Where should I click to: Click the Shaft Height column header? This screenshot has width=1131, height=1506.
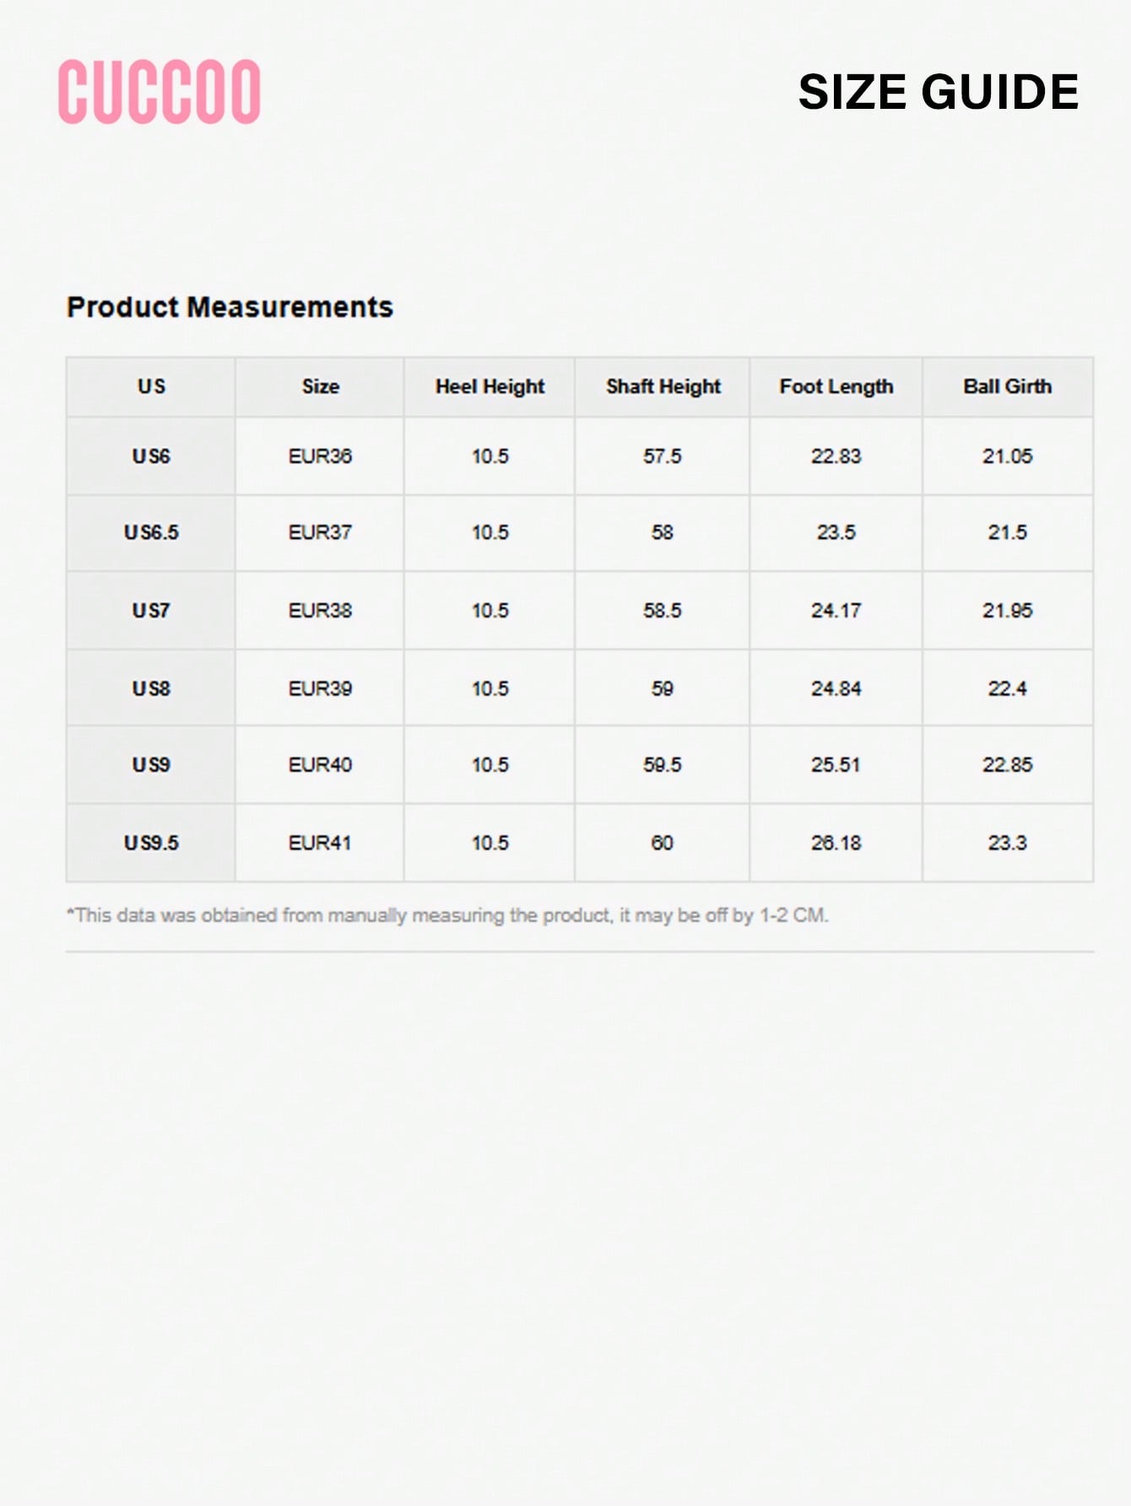(663, 386)
